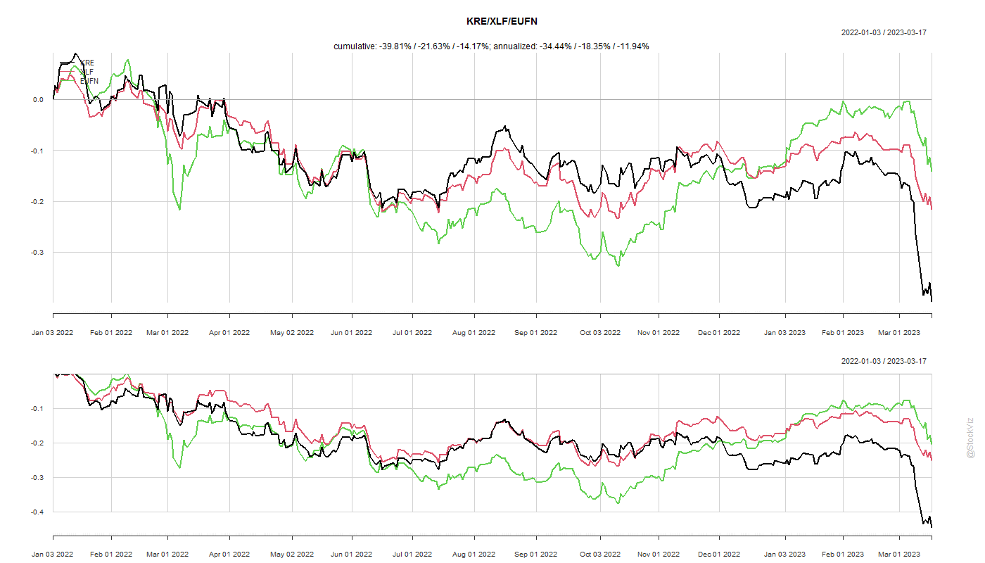Click upper chart's -0.1 y-axis label

[x=37, y=151]
